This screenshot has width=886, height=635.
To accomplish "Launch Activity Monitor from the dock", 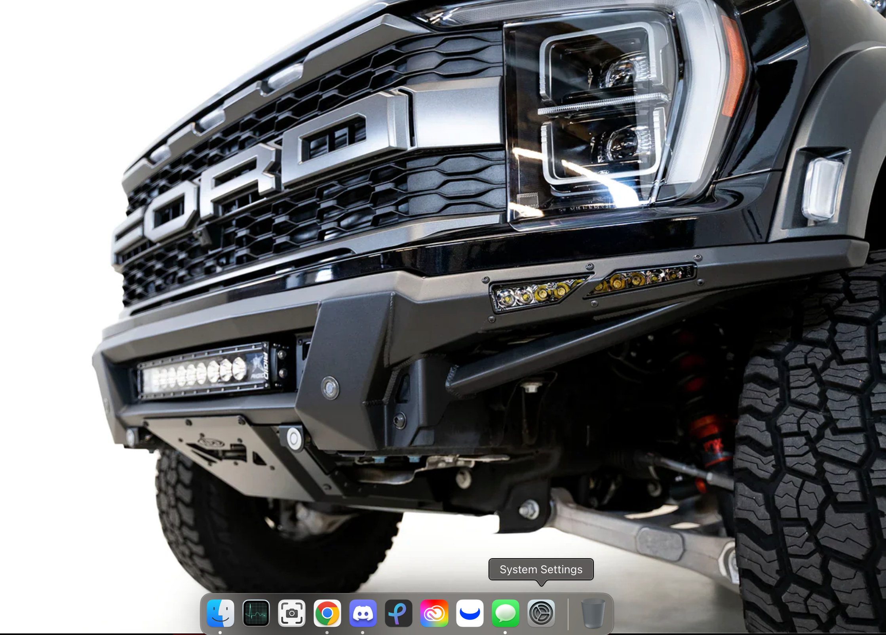I will (256, 613).
